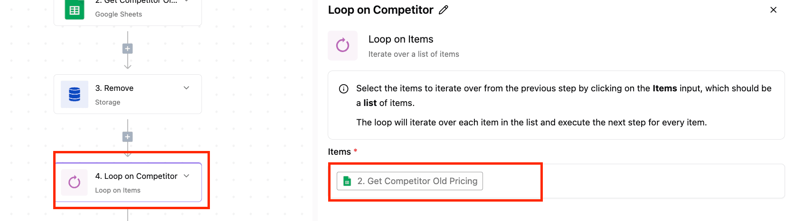Click the large Loop on Items icon in panel
This screenshot has height=221, width=795.
(x=342, y=45)
